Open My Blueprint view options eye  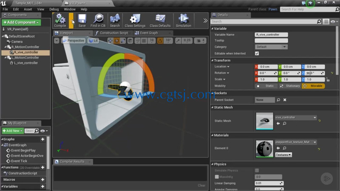pos(44,131)
